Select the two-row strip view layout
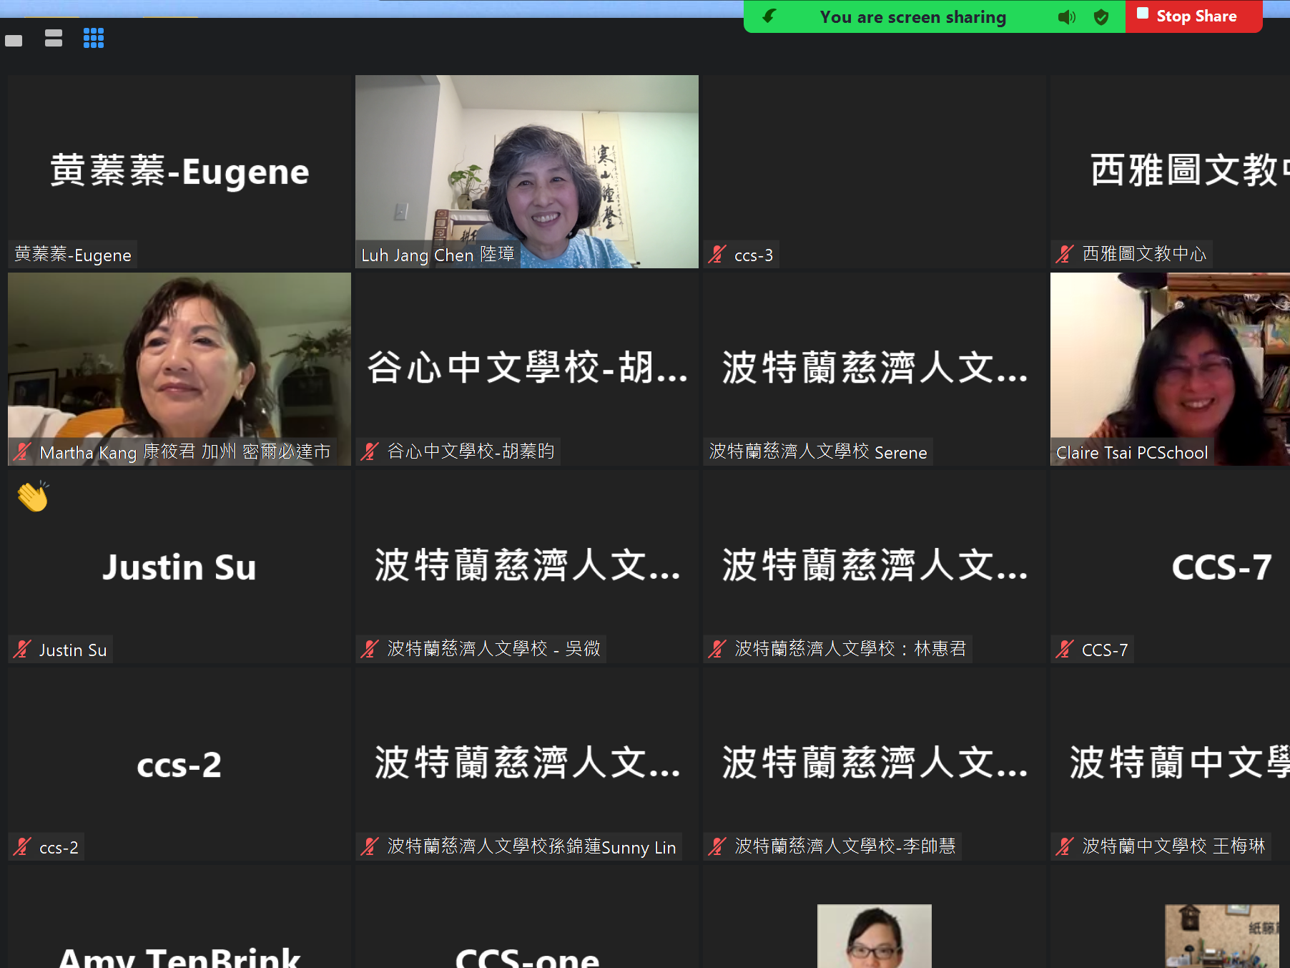This screenshot has width=1290, height=968. click(54, 38)
